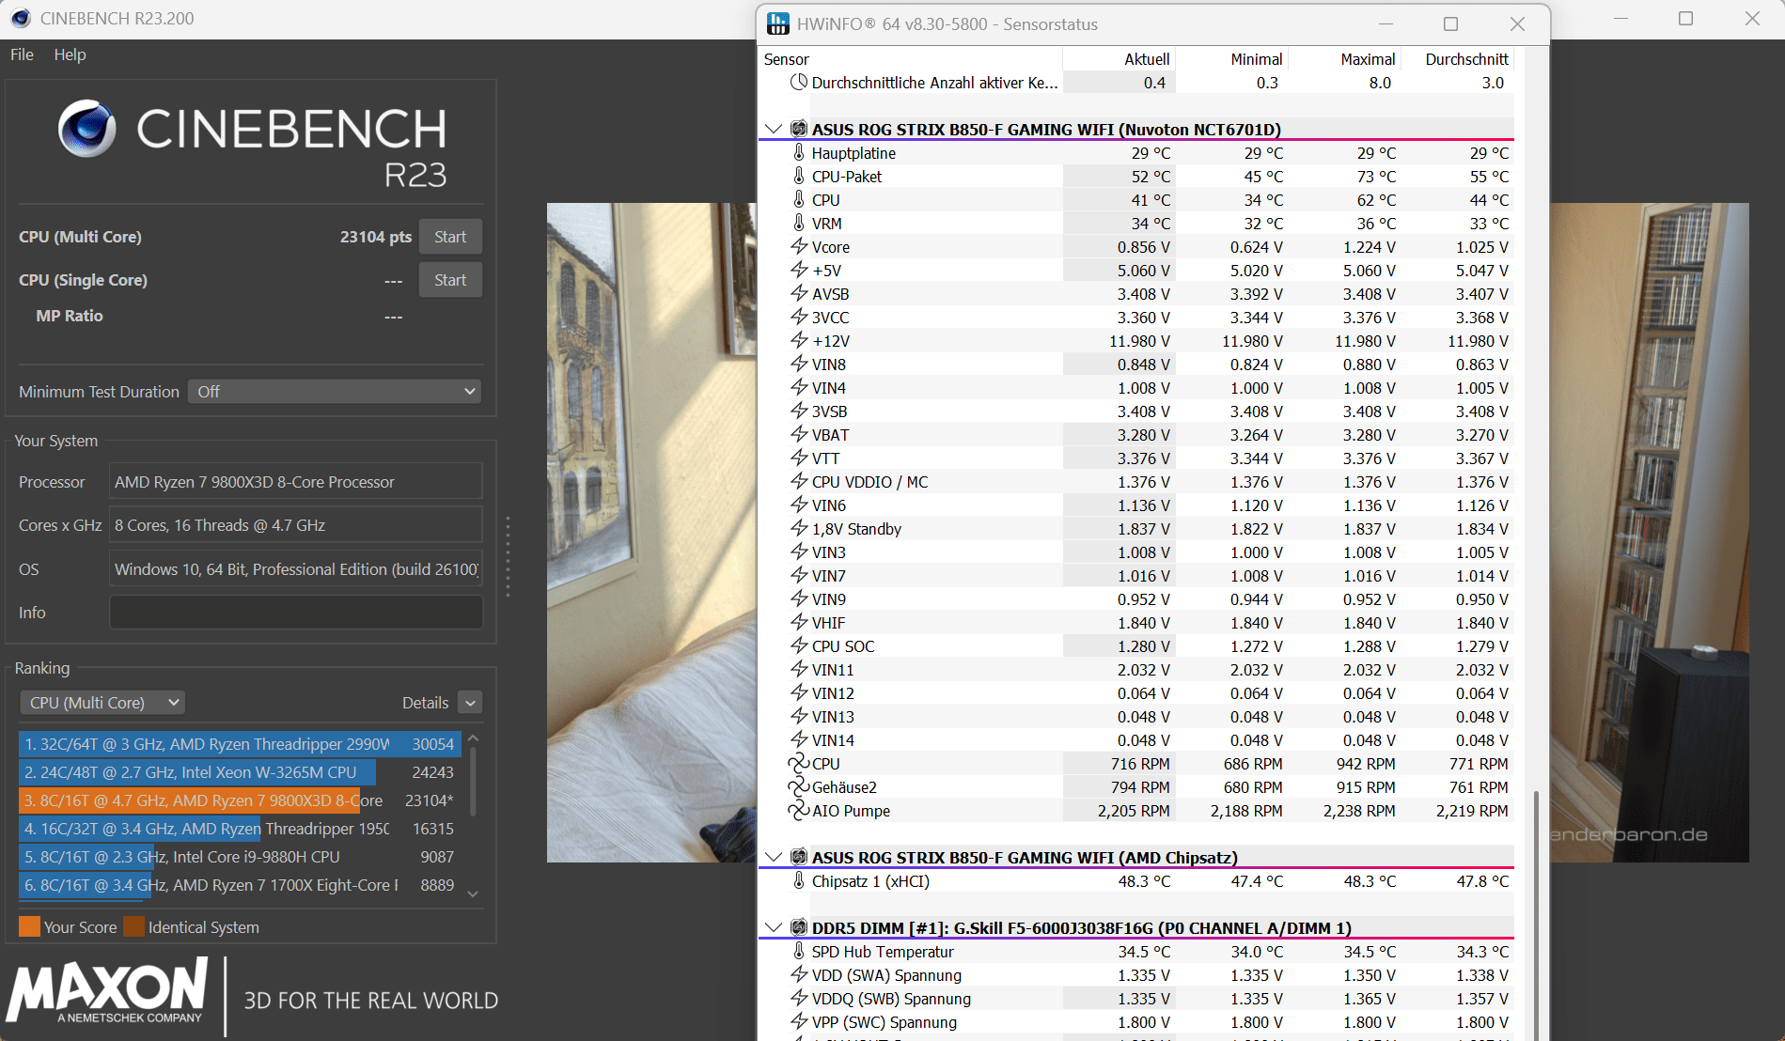This screenshot has height=1041, width=1785.
Task: Open the File menu in Cinebench
Action: click(x=22, y=54)
